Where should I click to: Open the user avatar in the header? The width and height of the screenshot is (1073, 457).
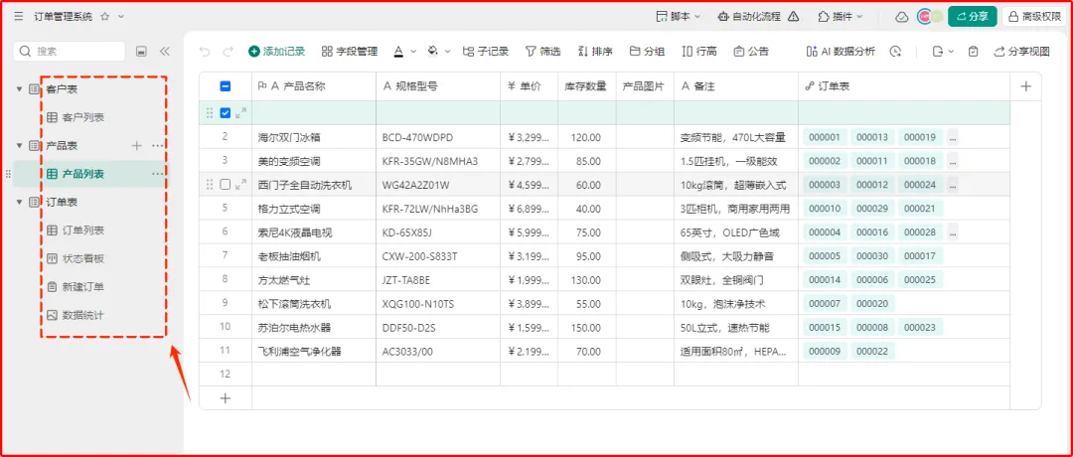pos(925,17)
